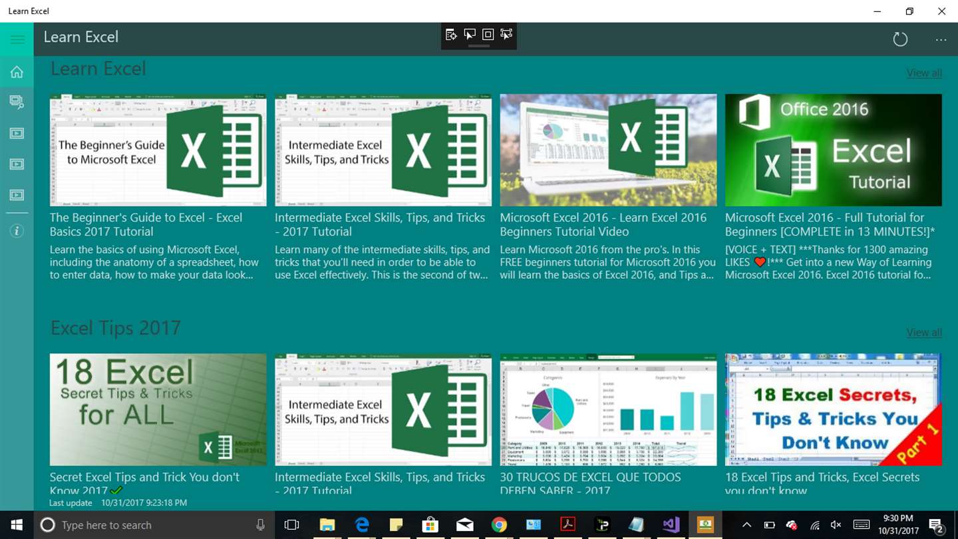Open Intermediate Excel Skills thumbnail in Learn Excel section
958x539 pixels.
(383, 150)
